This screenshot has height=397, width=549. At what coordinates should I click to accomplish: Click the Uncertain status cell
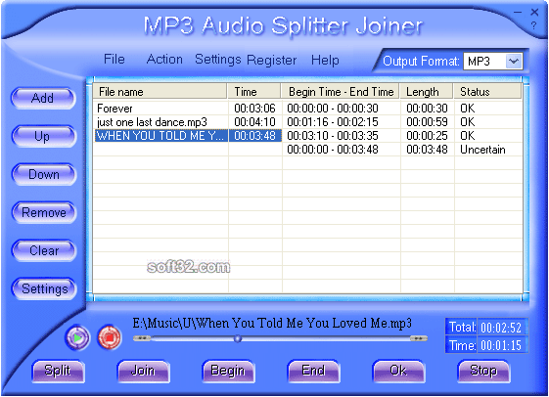[488, 150]
